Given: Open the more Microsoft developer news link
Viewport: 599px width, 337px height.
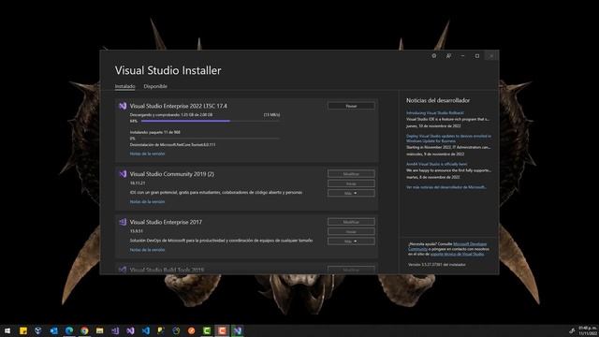Looking at the screenshot, I should pyautogui.click(x=446, y=187).
